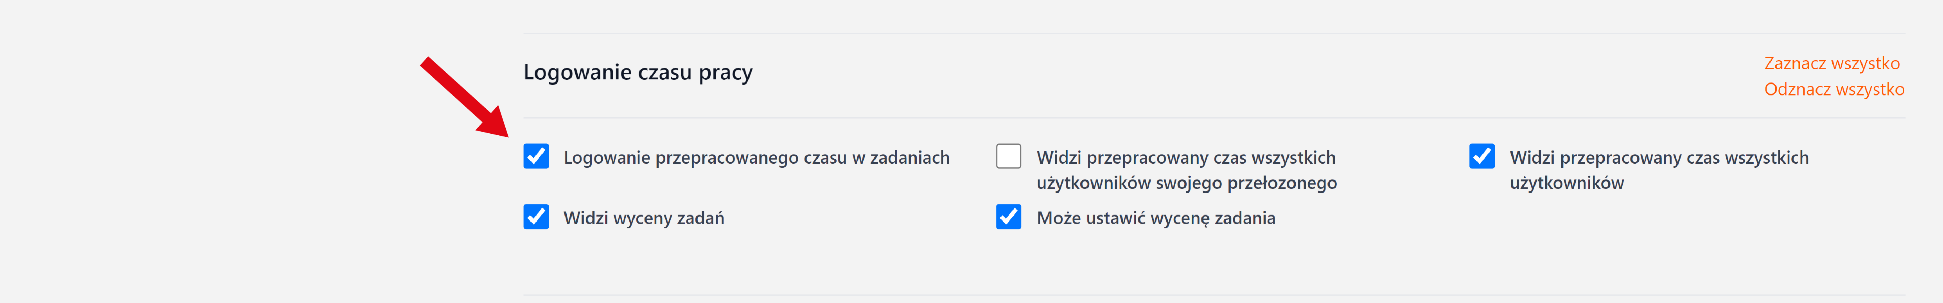The height and width of the screenshot is (303, 1943).
Task: Click the blue checkmark beside 'Widzi wyceny zadań'
Action: point(536,217)
